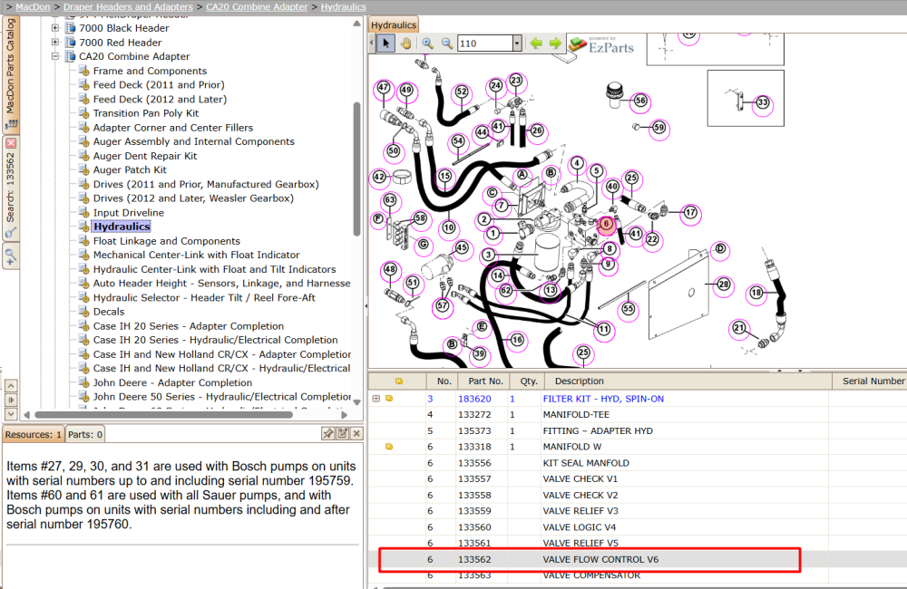Switch to the Parts: 0 tab

(85, 435)
